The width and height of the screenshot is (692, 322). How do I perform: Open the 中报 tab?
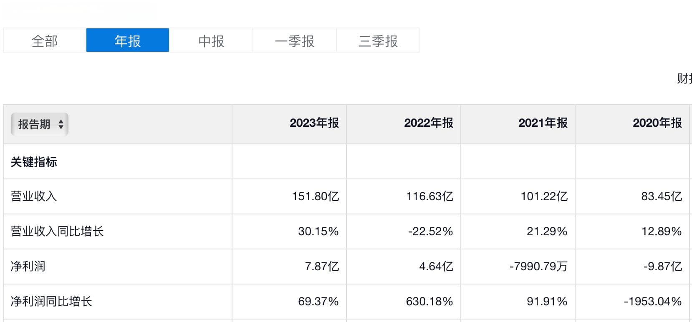pyautogui.click(x=211, y=40)
